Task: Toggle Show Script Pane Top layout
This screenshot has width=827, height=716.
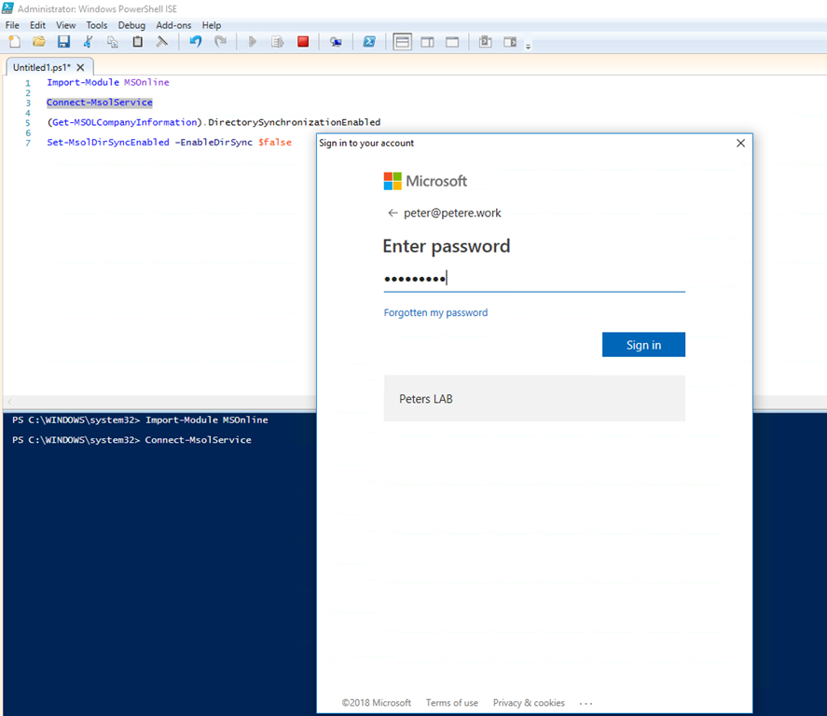Action: pyautogui.click(x=402, y=42)
